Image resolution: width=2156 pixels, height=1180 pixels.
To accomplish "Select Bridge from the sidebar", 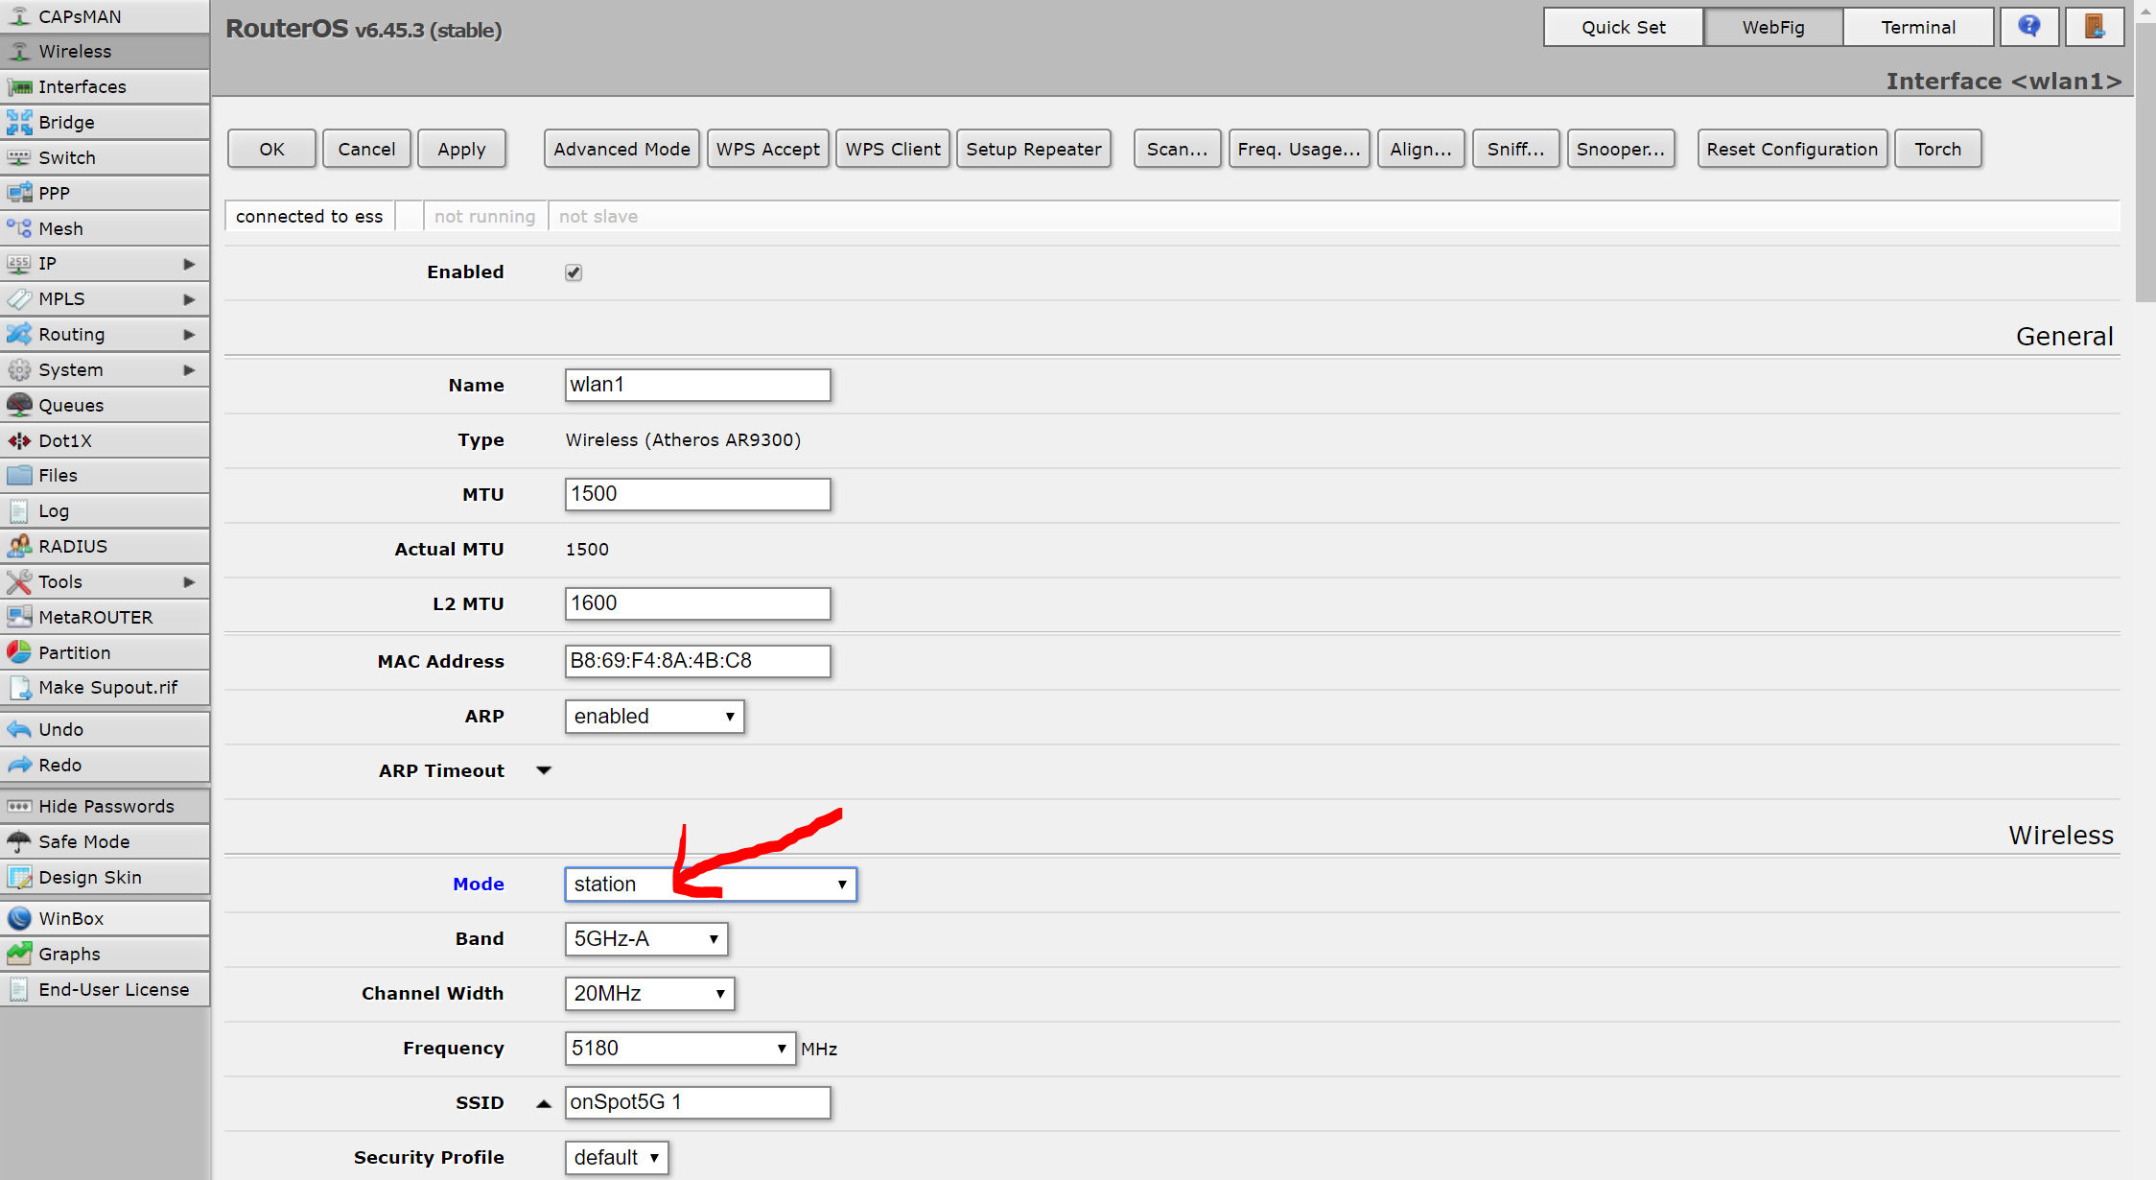I will [67, 122].
